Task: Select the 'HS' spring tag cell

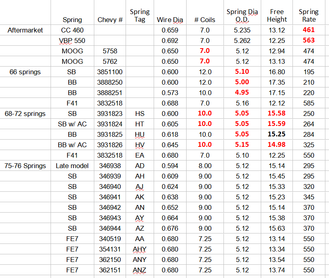Action: (140, 114)
